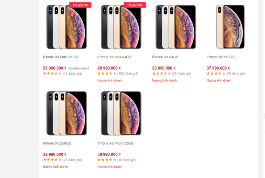Click the Trả góp 0% badge on Xs Max 64GB
The height and width of the screenshot is (178, 265).
coord(135,5)
